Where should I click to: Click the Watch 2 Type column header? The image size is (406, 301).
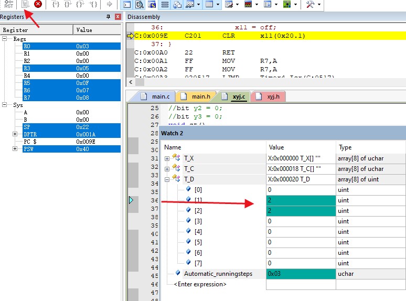(x=371, y=147)
